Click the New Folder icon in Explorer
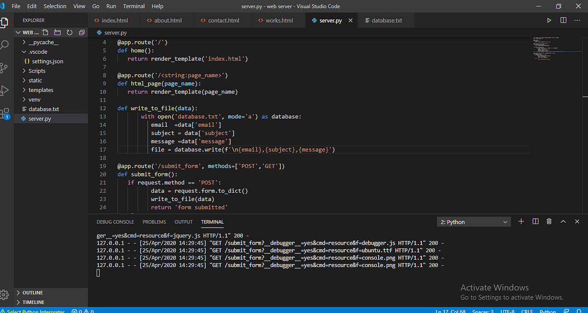 pyautogui.click(x=57, y=32)
